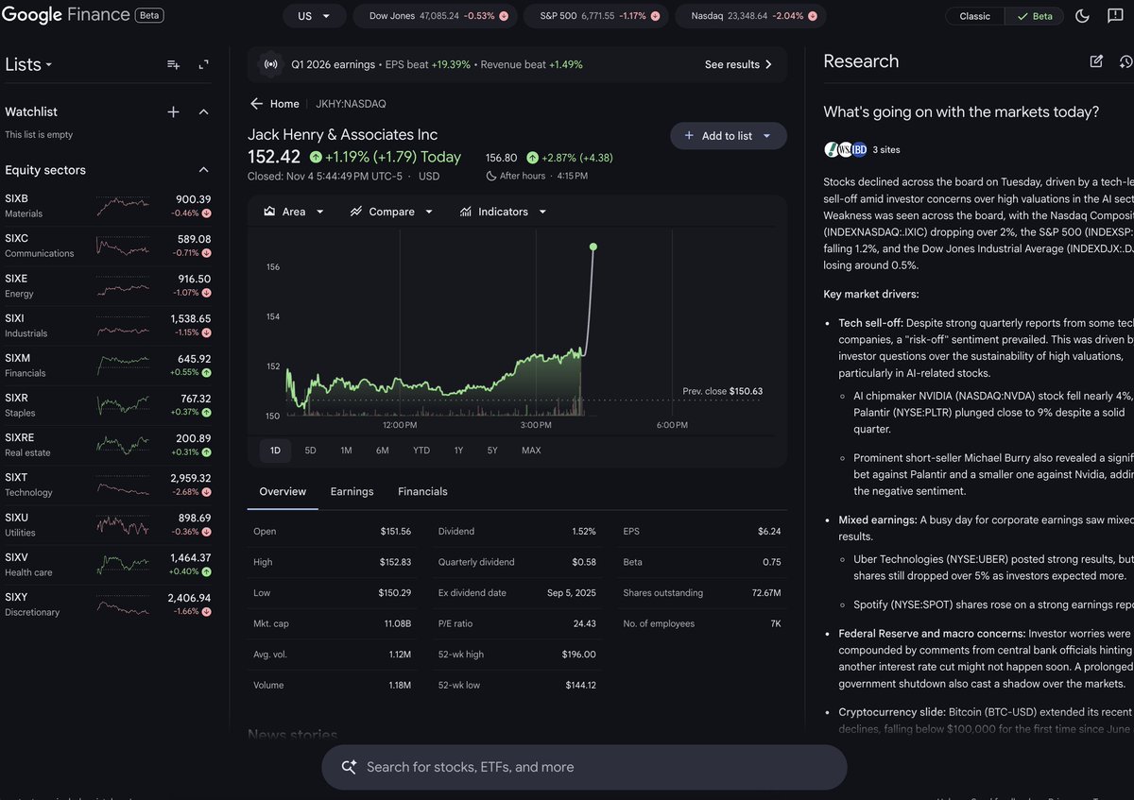Screen dimensions: 1134x800
Task: Click the search sparkle icon
Action: coord(349,767)
